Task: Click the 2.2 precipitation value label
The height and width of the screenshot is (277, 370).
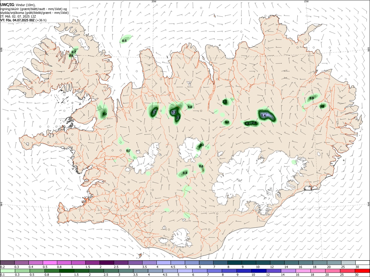Action: [x=225, y=102]
